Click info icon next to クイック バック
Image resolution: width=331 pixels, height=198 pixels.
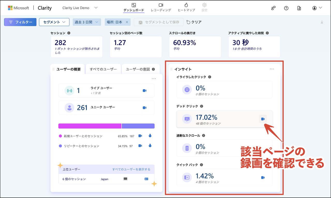click(x=201, y=165)
